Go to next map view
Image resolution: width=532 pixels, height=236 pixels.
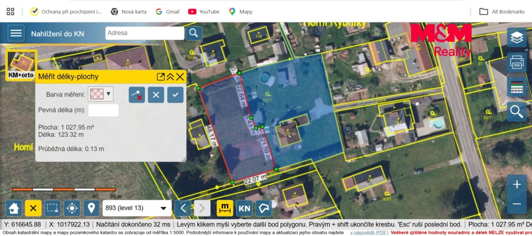pyautogui.click(x=202, y=208)
